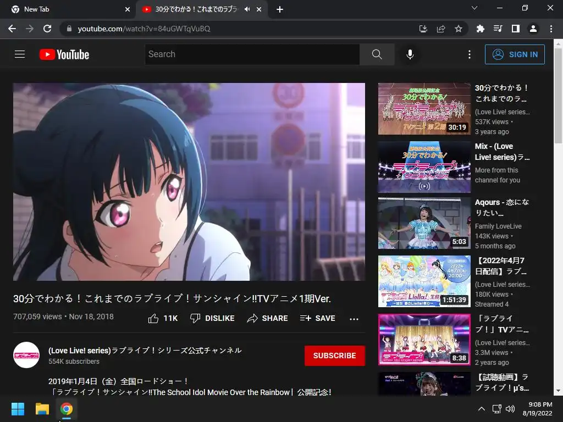Click Family LoveLive channel name
563x422 pixels.
tap(498, 226)
